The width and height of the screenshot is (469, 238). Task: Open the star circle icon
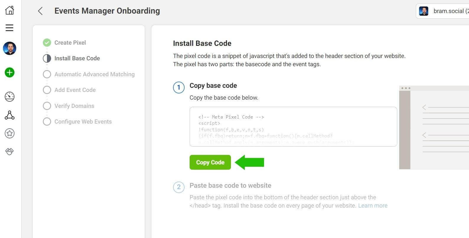click(9, 133)
